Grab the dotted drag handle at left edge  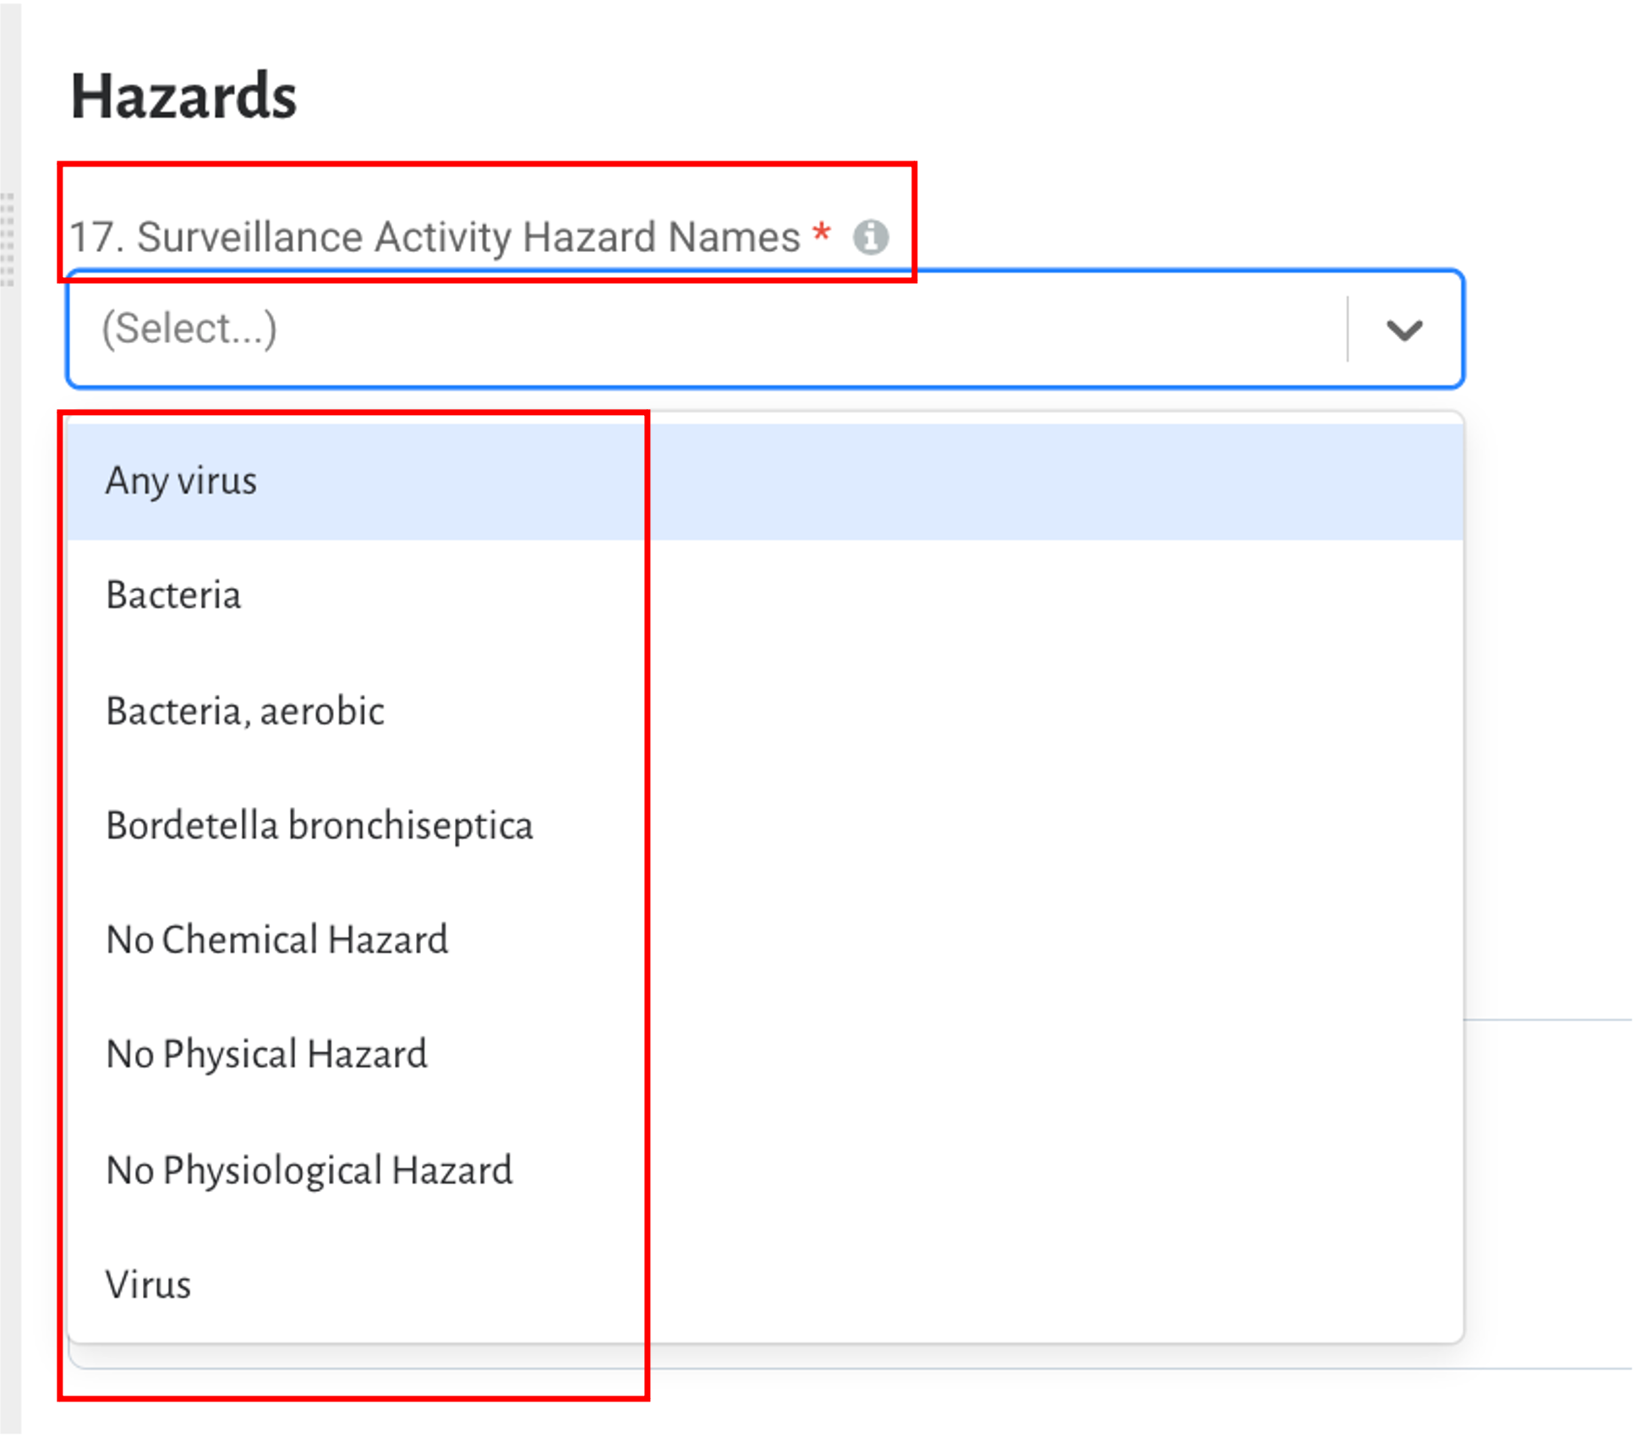coord(8,240)
